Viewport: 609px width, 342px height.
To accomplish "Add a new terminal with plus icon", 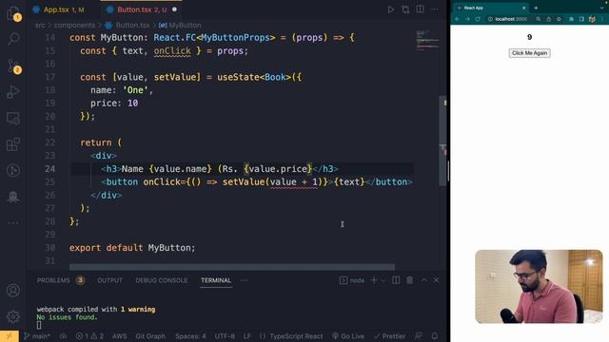I will point(374,280).
